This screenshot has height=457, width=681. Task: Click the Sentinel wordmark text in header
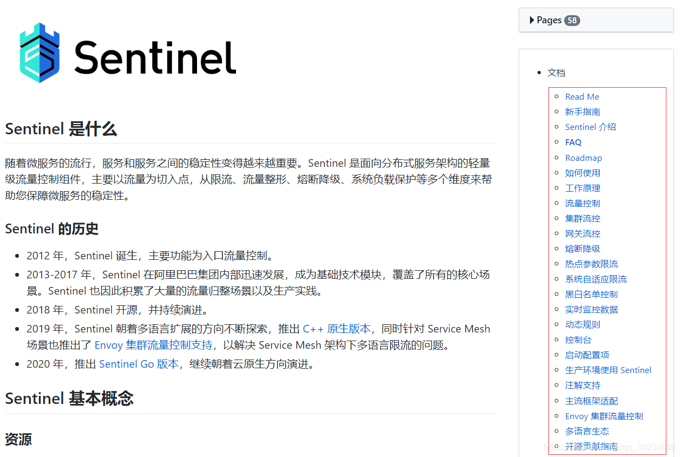click(155, 57)
